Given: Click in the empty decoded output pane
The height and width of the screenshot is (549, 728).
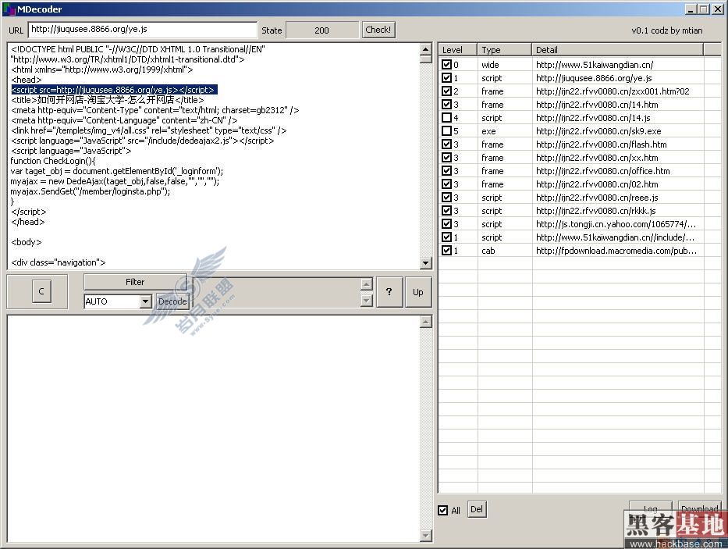Looking at the screenshot, I should coord(214,428).
